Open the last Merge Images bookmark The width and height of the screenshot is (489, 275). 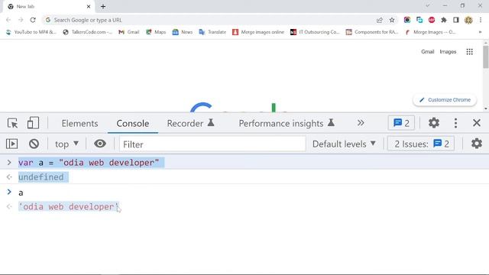[430, 32]
